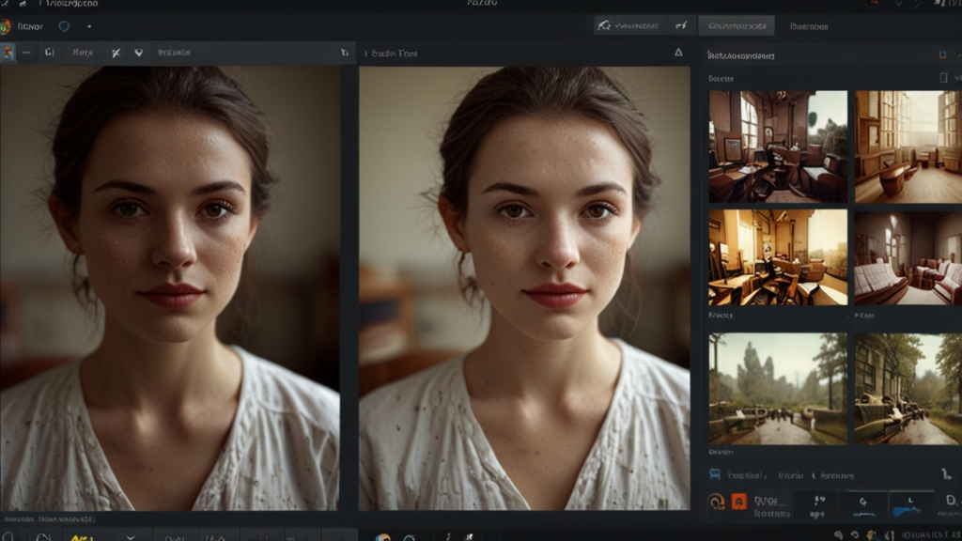Click the orange circular headphone-like icon in bottom panel
This screenshot has width=962, height=541.
[x=716, y=502]
